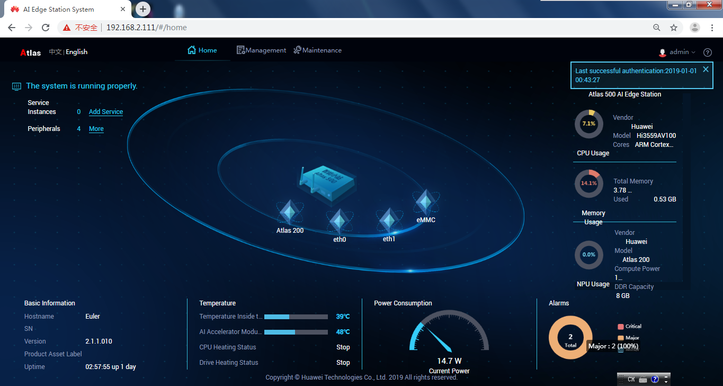The width and height of the screenshot is (723, 386).
Task: Open the browser zoom magnifier icon
Action: coord(657,28)
